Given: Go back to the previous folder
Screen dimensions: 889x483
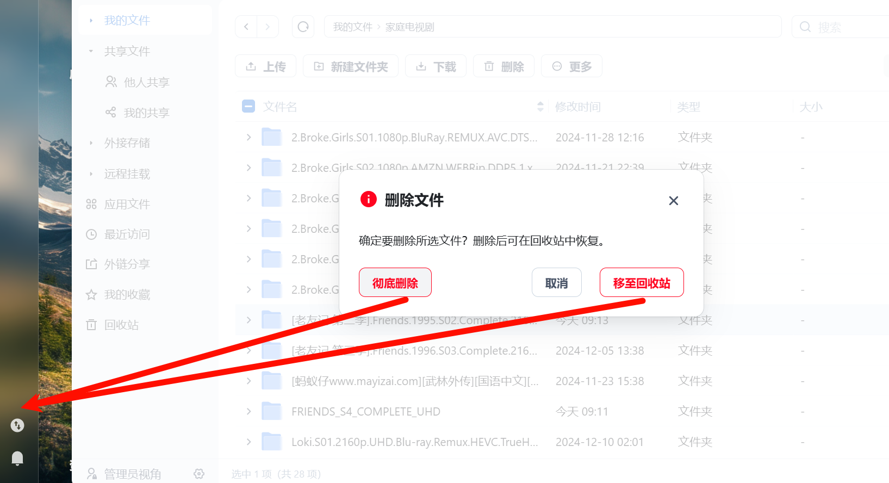Looking at the screenshot, I should [x=246, y=27].
